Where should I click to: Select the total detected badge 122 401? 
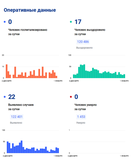coord(17,117)
